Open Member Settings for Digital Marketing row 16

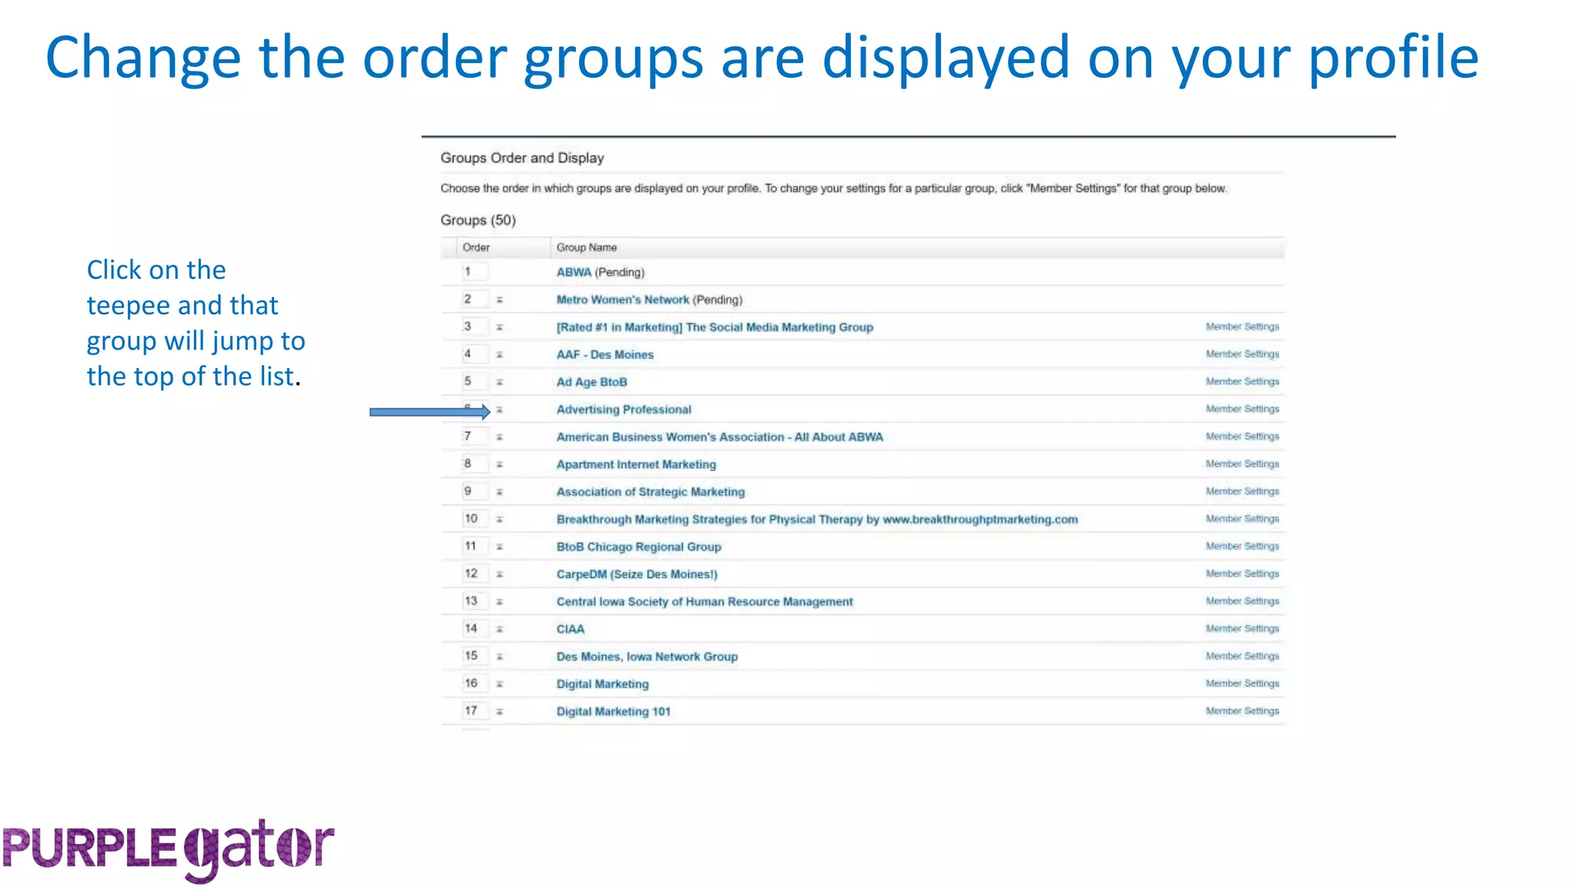pyautogui.click(x=1242, y=684)
